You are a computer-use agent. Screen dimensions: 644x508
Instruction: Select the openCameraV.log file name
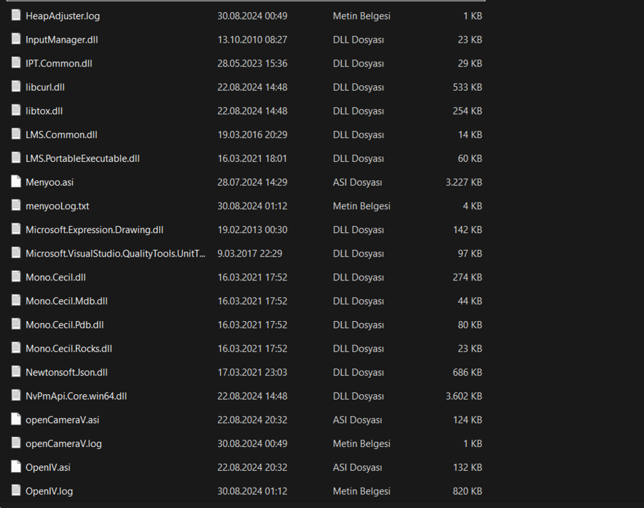click(x=64, y=444)
